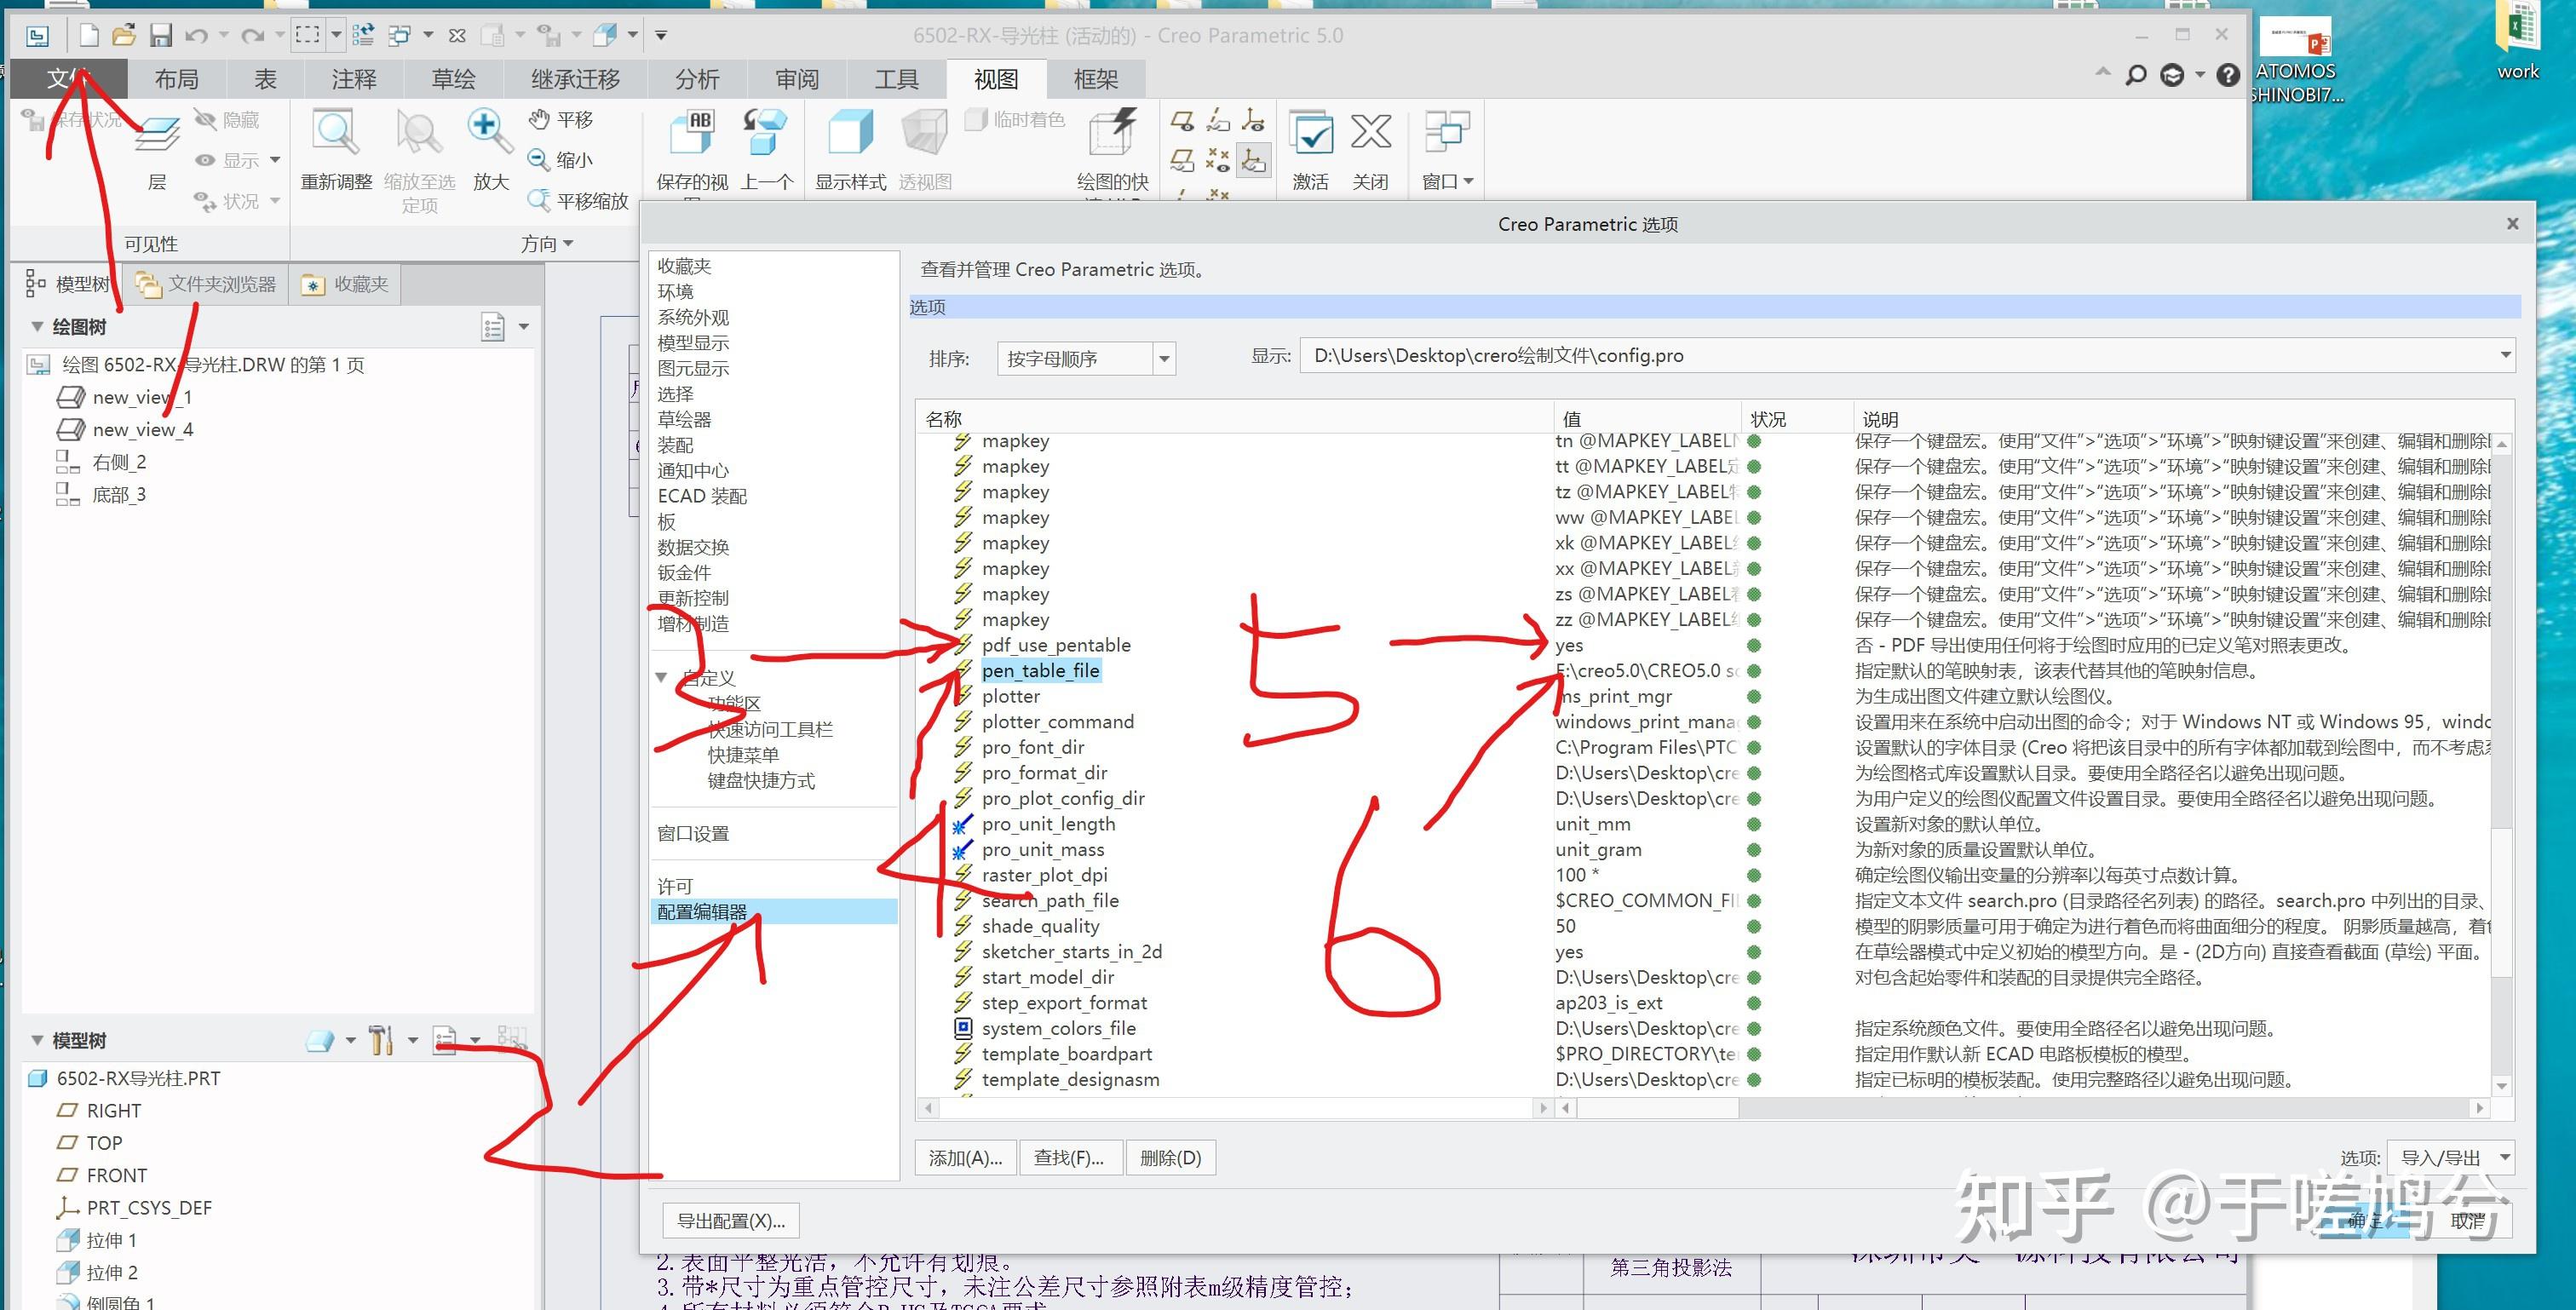This screenshot has width=2576, height=1310.
Task: Toggle Temporary Shade (临时着色) checkbox
Action: 976,120
